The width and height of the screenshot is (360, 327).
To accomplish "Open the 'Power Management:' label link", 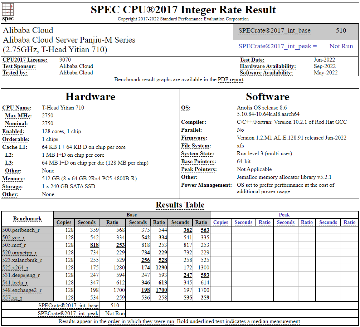I will (x=206, y=185).
